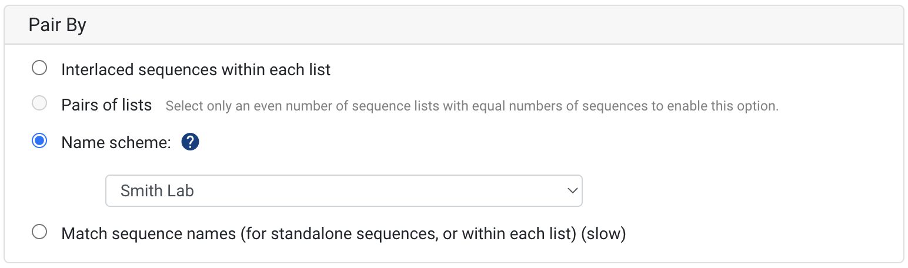The image size is (908, 268).
Task: Click the Smith Lab text in combo box
Action: [157, 191]
